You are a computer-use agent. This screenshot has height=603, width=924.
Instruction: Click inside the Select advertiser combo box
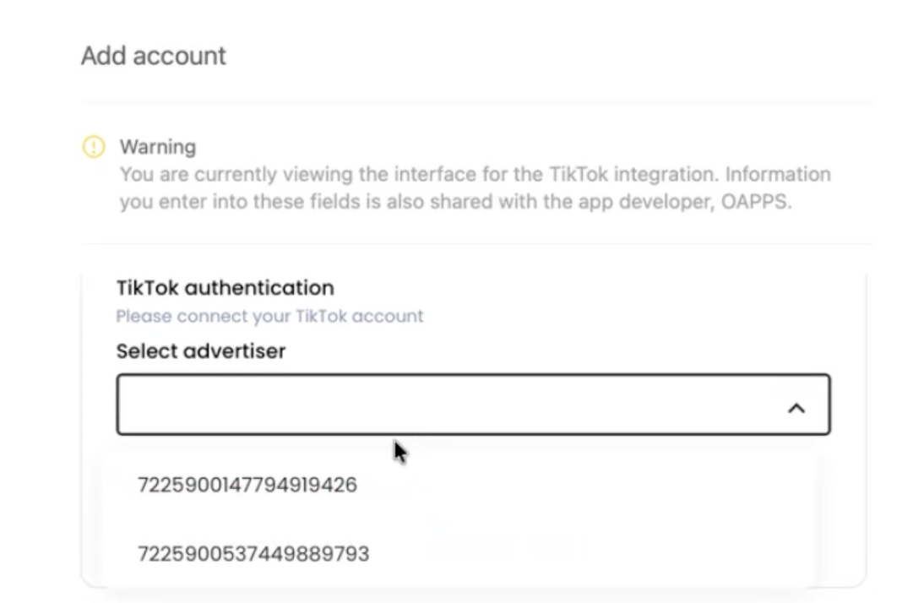[x=473, y=405]
